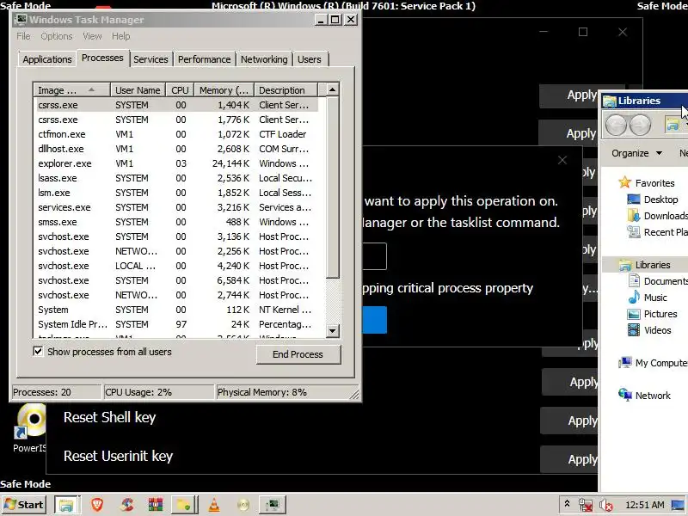Click the yellow folder taskbar button
This screenshot has width=688, height=516.
[x=183, y=505]
